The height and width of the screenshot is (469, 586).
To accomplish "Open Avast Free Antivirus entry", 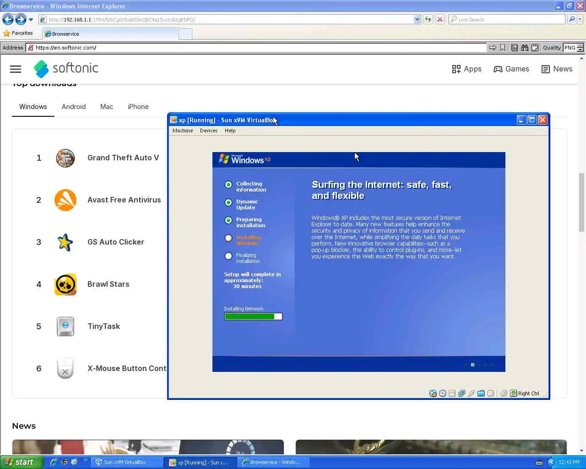I will click(124, 200).
